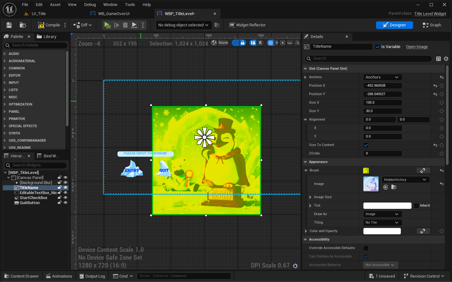Toggle the Is Variable checkbox
The image size is (452, 282).
click(x=378, y=47)
